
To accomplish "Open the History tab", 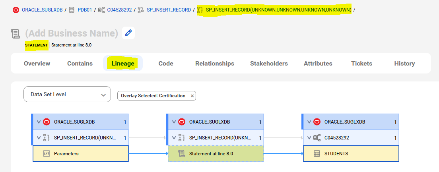I will pos(404,64).
